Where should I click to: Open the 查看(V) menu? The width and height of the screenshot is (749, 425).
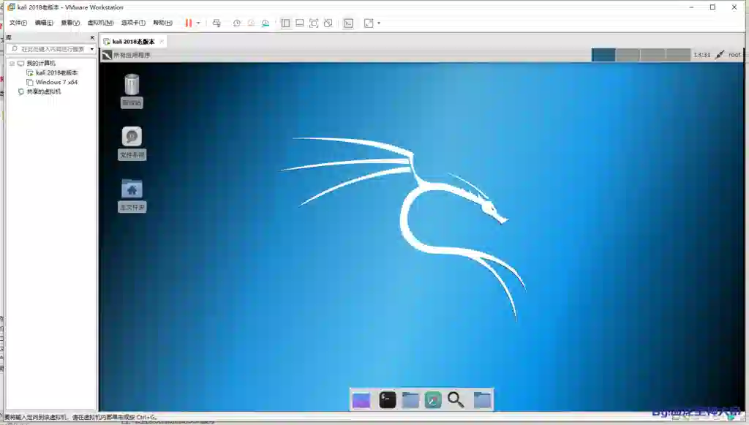coord(70,23)
